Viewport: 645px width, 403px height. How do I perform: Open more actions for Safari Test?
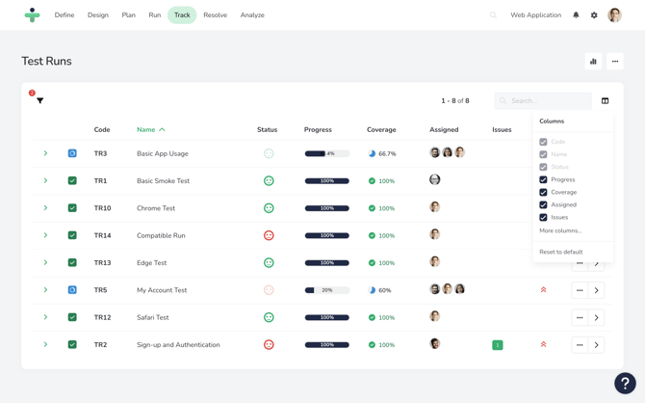pos(580,318)
